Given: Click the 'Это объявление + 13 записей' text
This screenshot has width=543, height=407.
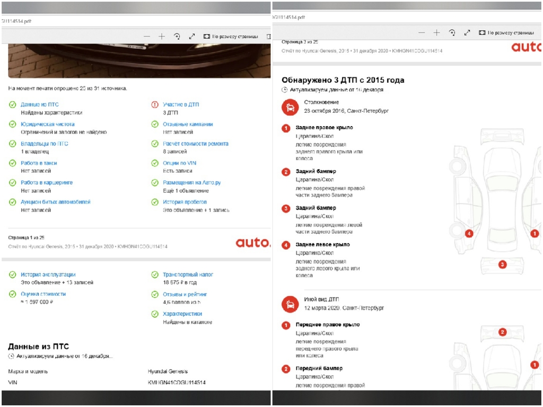Looking at the screenshot, I should [57, 282].
